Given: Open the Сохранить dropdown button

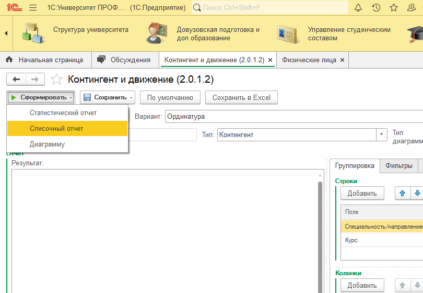Looking at the screenshot, I should pyautogui.click(x=108, y=97).
